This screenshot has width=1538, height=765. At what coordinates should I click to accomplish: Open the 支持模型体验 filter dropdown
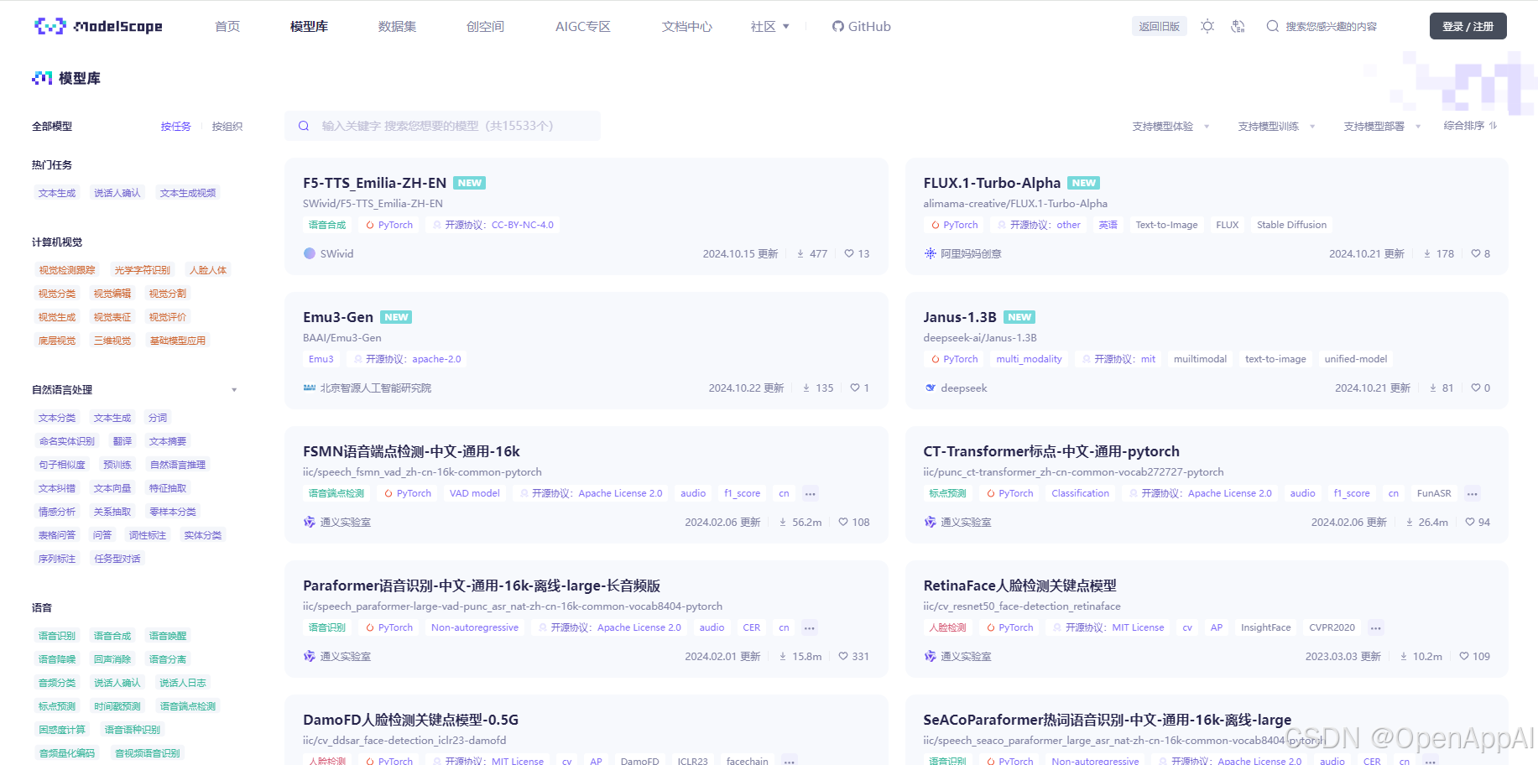1170,127
